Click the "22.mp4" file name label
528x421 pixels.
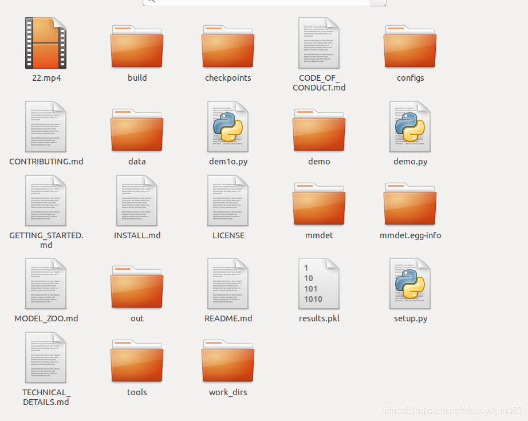(46, 78)
